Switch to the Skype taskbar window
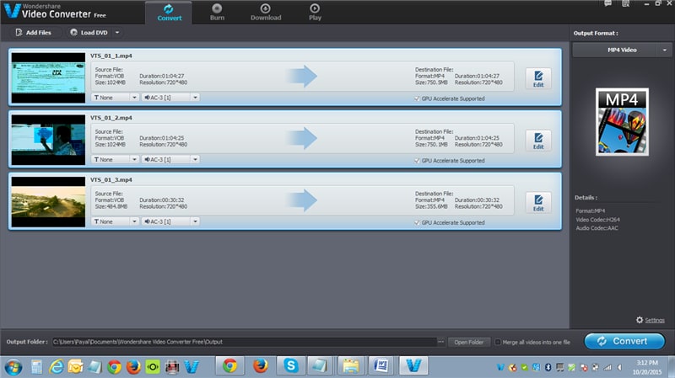675x378 pixels. point(290,366)
